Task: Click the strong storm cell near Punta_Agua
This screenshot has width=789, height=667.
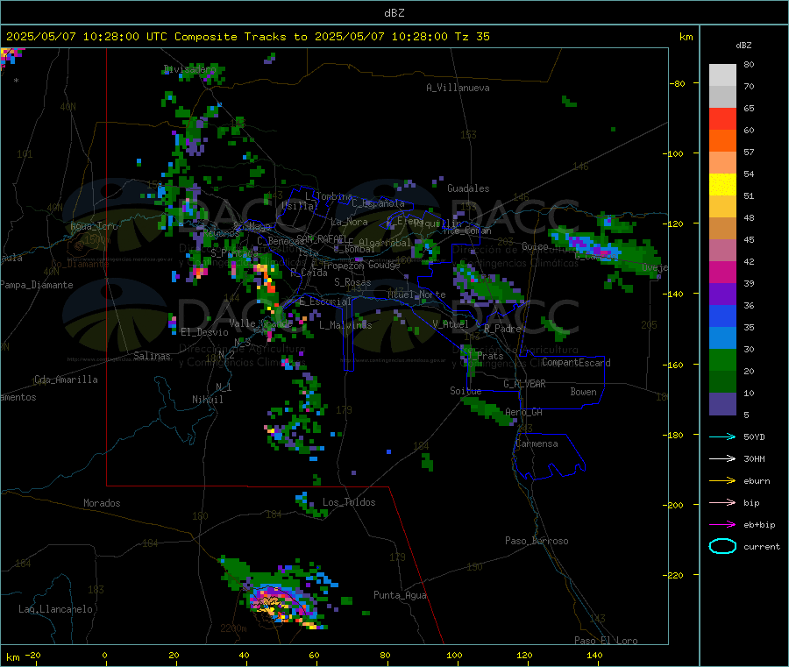Action: point(280,603)
